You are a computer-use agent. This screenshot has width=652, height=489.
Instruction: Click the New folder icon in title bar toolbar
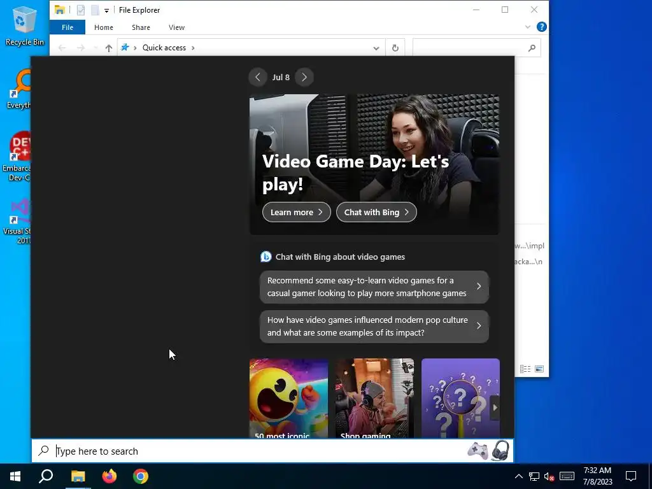(95, 10)
